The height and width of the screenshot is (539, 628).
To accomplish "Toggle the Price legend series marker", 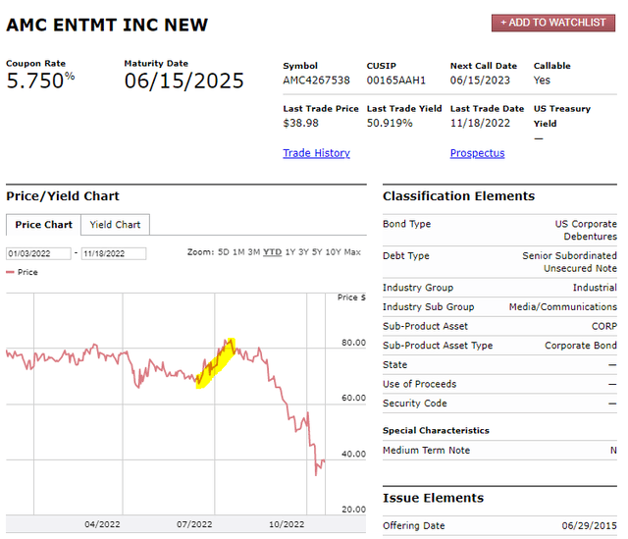I will tap(10, 272).
